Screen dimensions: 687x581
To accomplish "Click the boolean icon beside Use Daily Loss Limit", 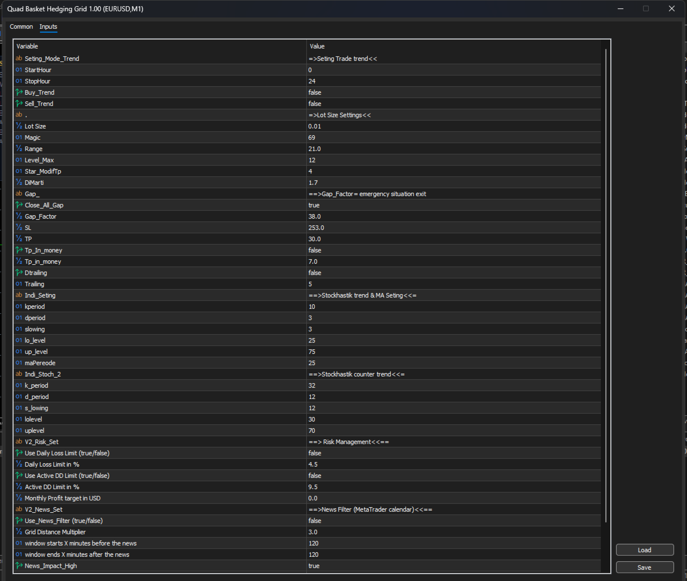I will tap(19, 453).
